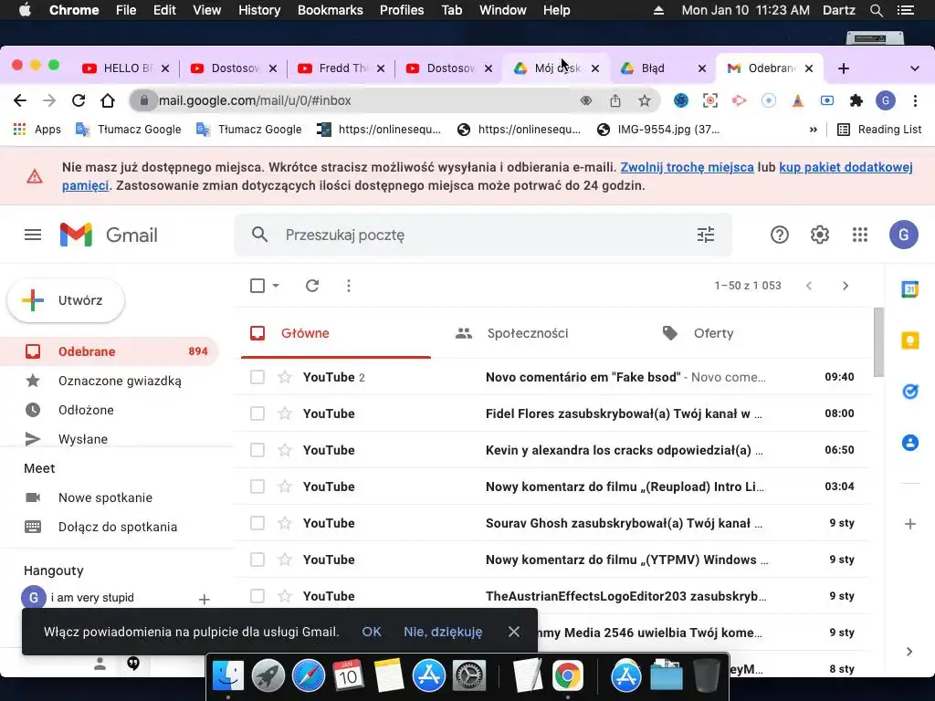Open Contacts side panel icon
Viewport: 935px width, 701px height.
tap(910, 443)
